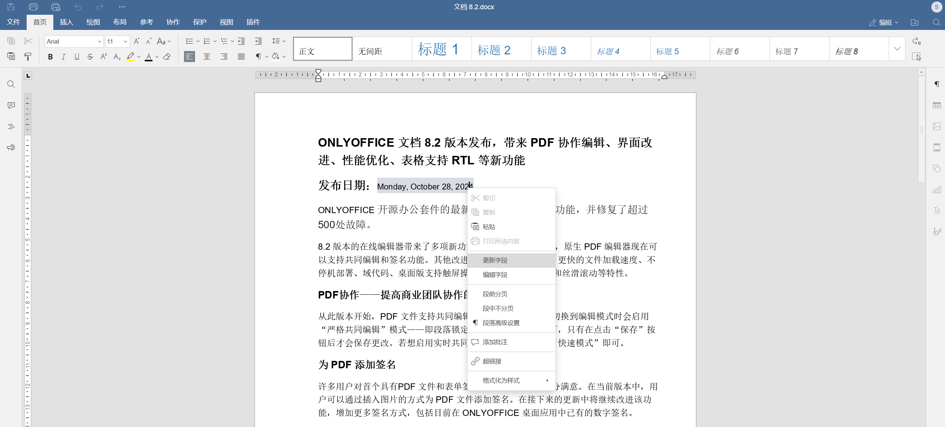Toggle nonprinting characters paragraph mark in right sidebar
This screenshot has height=427, width=945.
[x=936, y=85]
